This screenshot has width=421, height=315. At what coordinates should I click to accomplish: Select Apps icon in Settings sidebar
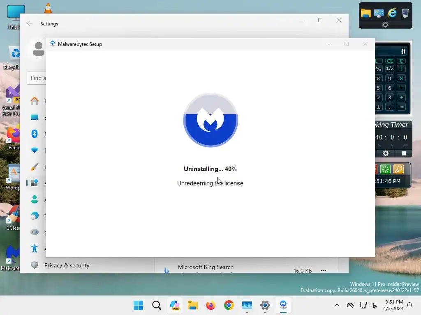tap(35, 183)
